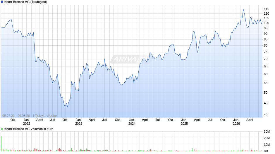Click the 2026 year label on the time axis
The image size is (275, 154).
[236, 124]
